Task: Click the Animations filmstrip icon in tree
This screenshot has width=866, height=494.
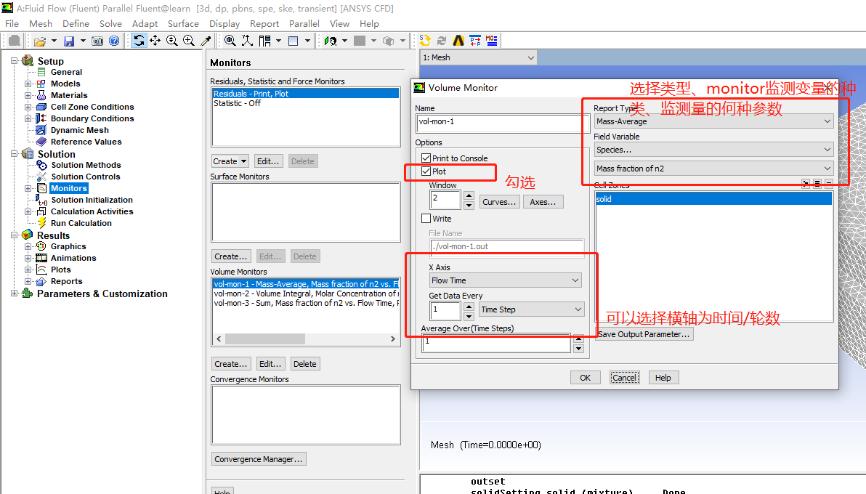Action: [41, 258]
